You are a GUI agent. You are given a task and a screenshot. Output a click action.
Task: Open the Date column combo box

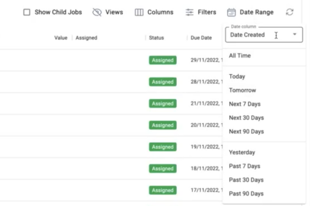point(264,35)
